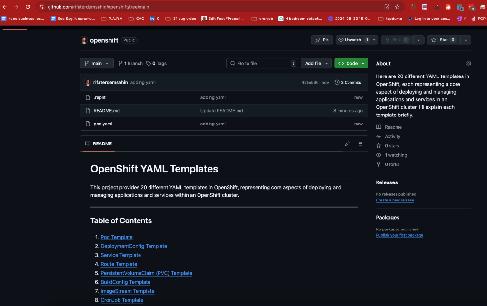Open the tcpdump bookmark folder
487x306 pixels.
[x=390, y=19]
